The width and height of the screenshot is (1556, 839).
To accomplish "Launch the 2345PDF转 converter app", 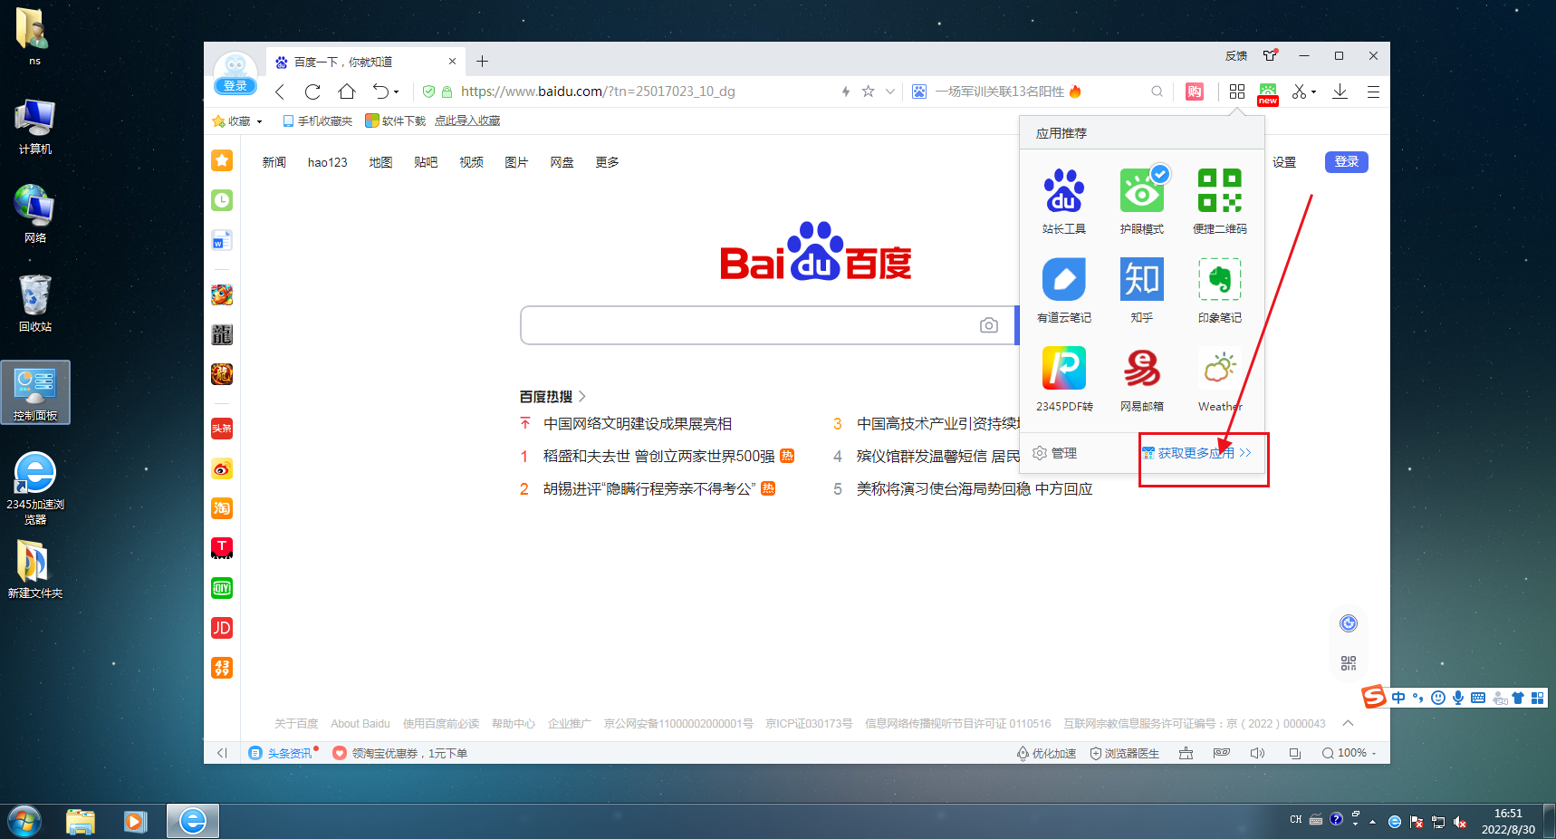I will click(1064, 379).
